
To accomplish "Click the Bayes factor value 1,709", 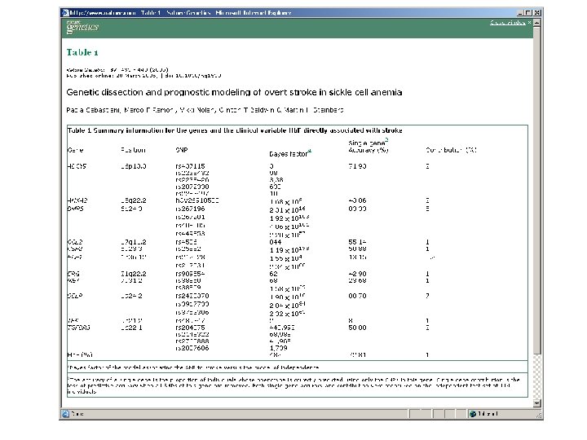I will pyautogui.click(x=278, y=349).
